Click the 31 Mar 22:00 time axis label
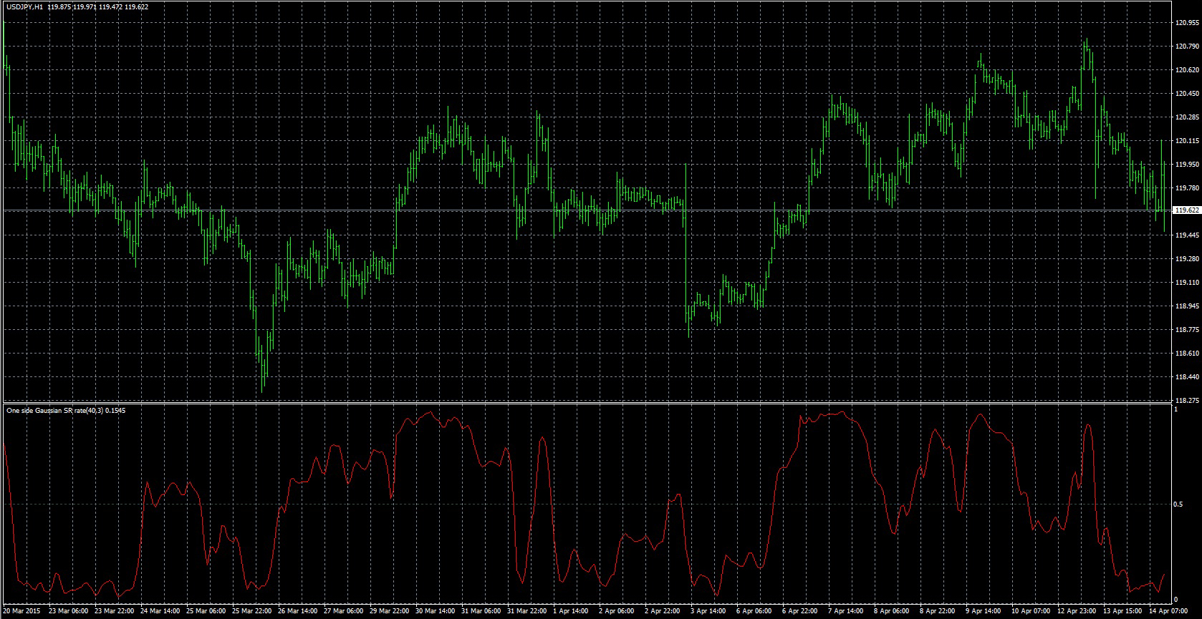The image size is (1202, 619). (527, 612)
